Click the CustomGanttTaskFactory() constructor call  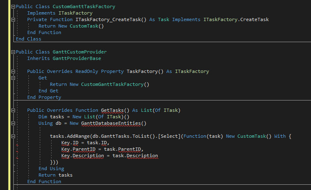click(115, 84)
